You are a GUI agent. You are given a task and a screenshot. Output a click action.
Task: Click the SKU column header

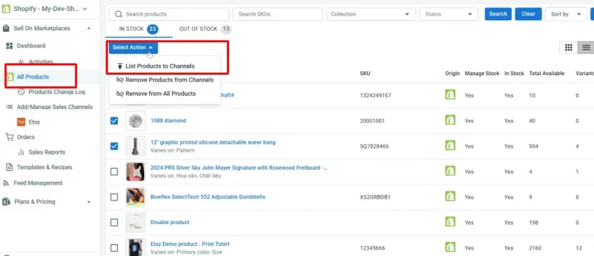click(x=365, y=74)
